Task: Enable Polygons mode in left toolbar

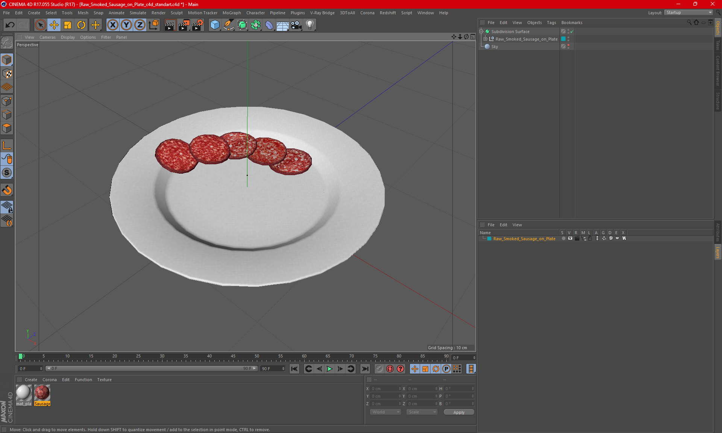Action: pyautogui.click(x=7, y=128)
